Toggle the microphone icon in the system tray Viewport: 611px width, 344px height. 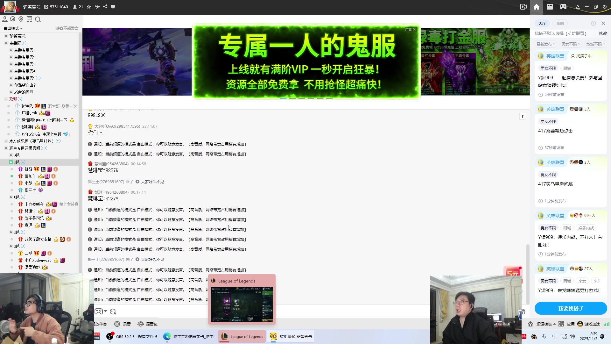coord(544,336)
